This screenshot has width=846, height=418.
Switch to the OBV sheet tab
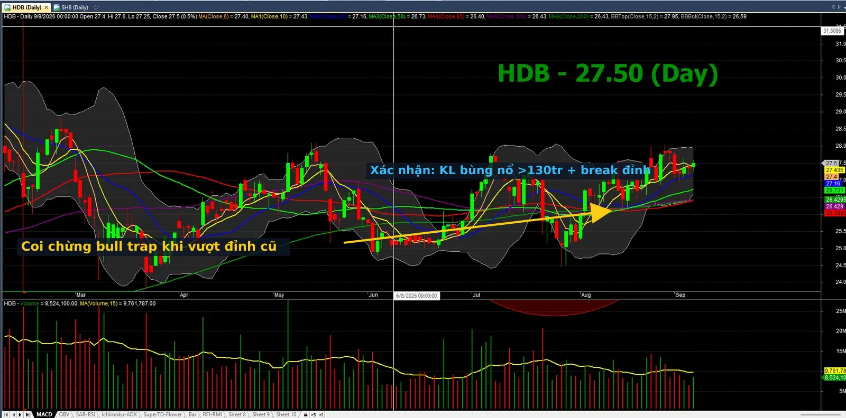click(64, 414)
